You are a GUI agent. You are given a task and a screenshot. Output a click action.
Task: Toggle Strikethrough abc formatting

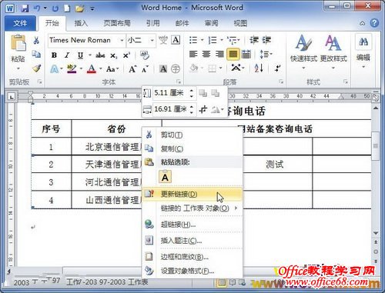[x=100, y=55]
